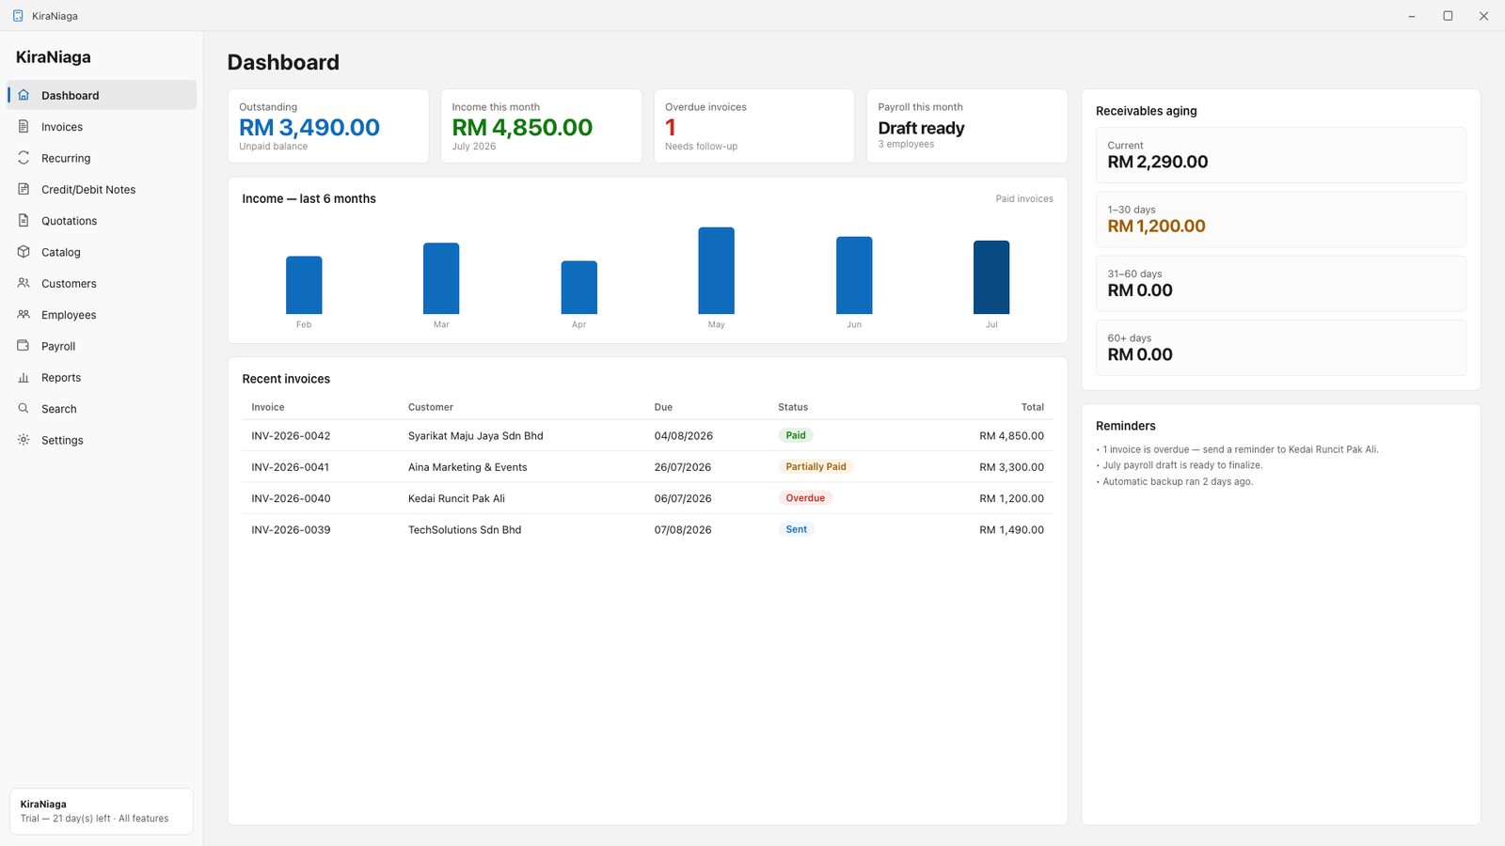Click the Overdue invoices card
Image resolution: width=1505 pixels, height=846 pixels.
pos(754,126)
